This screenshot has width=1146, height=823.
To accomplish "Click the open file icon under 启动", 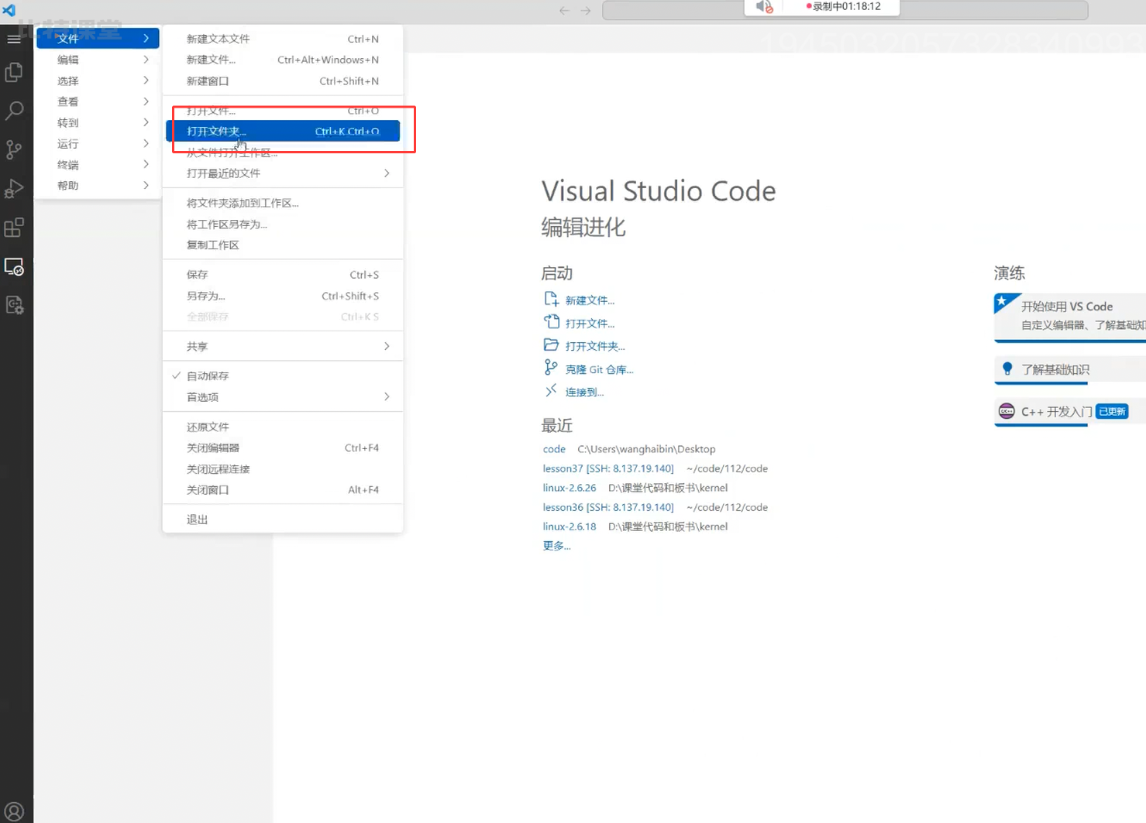I will 551,322.
